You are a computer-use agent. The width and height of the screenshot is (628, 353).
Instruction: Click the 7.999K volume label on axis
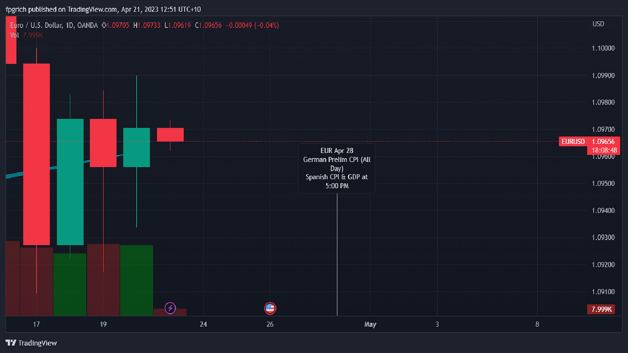603,309
